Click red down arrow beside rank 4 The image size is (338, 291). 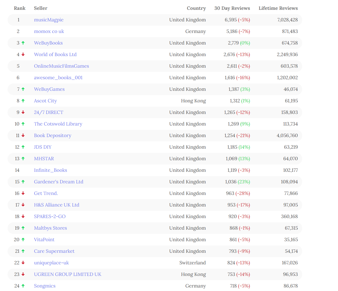click(x=23, y=54)
